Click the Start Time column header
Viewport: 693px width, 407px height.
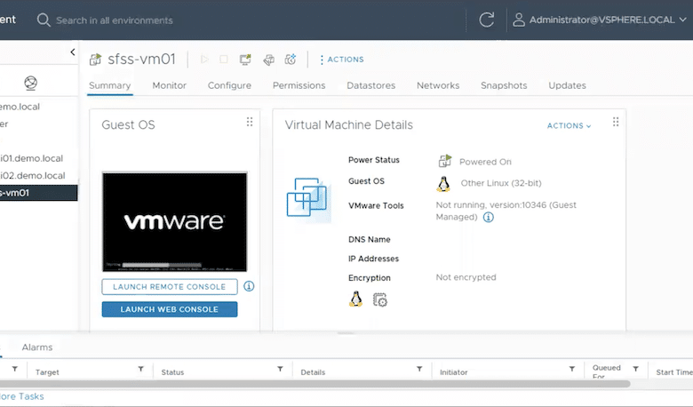pos(674,372)
